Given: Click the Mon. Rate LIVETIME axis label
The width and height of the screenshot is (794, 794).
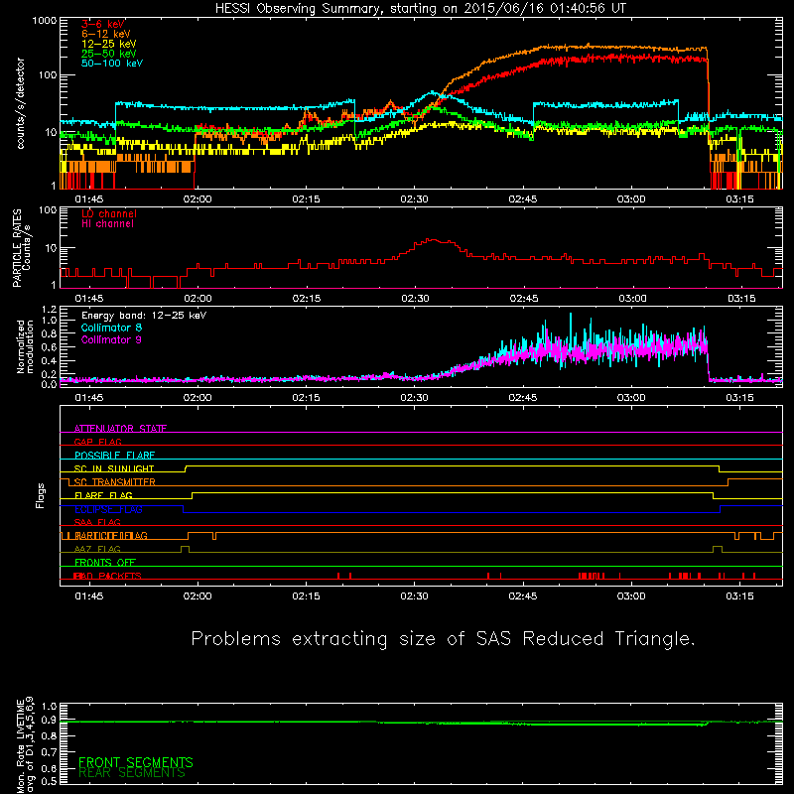Looking at the screenshot, I should (25, 745).
